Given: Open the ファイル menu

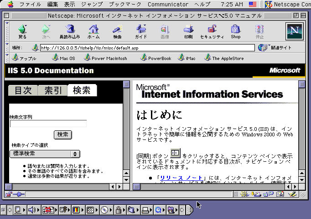Looking at the screenshot, I should (x=30, y=4).
